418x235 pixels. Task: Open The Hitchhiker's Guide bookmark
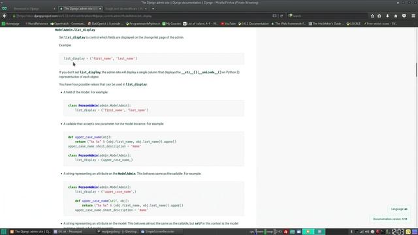pyautogui.click(x=326, y=23)
